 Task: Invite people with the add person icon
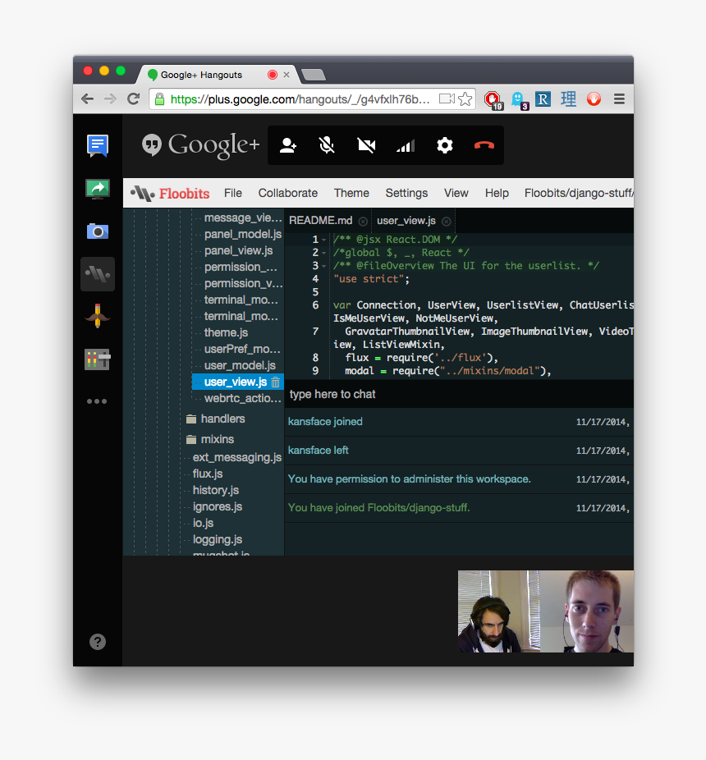click(x=288, y=145)
